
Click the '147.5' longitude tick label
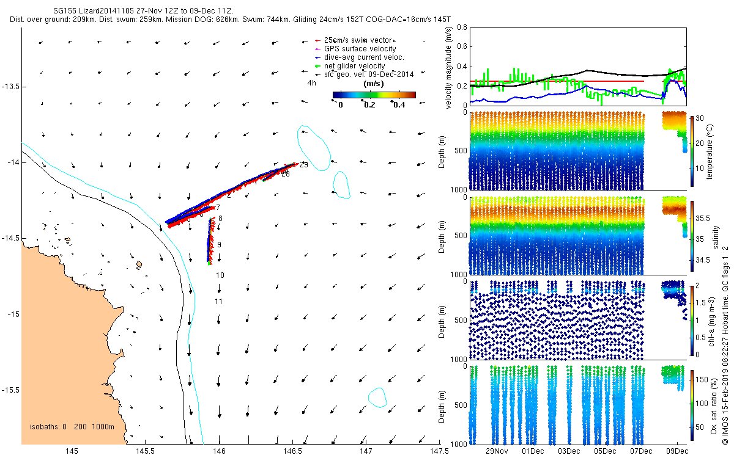[x=440, y=451]
